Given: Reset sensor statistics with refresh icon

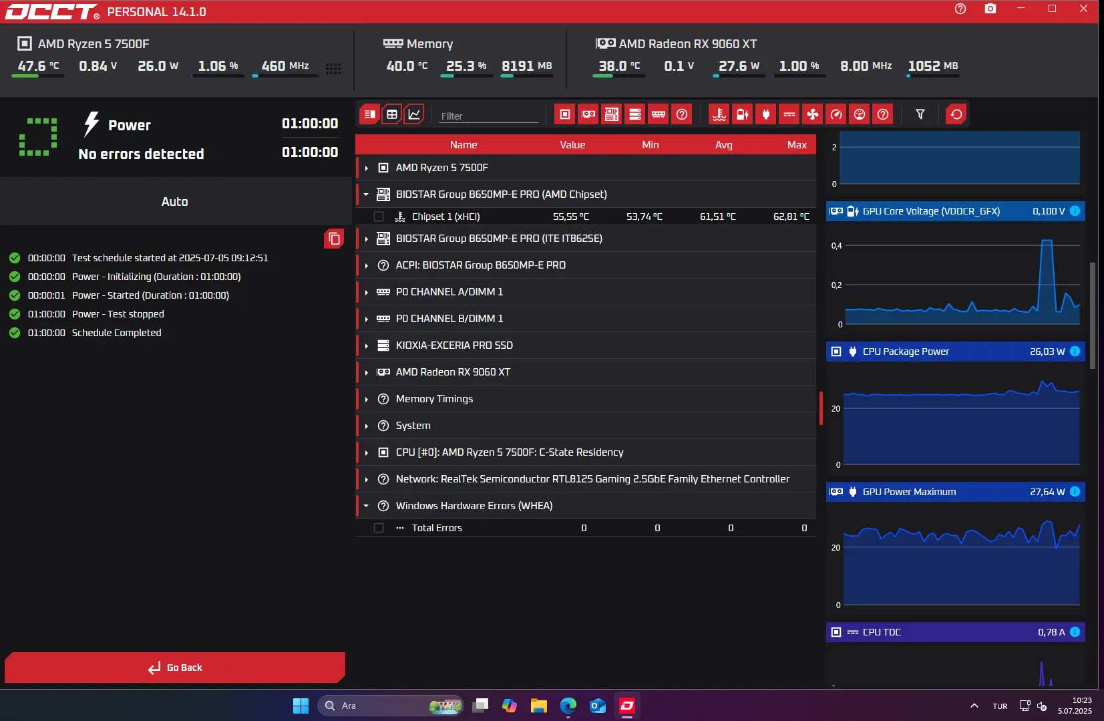Looking at the screenshot, I should (x=956, y=114).
